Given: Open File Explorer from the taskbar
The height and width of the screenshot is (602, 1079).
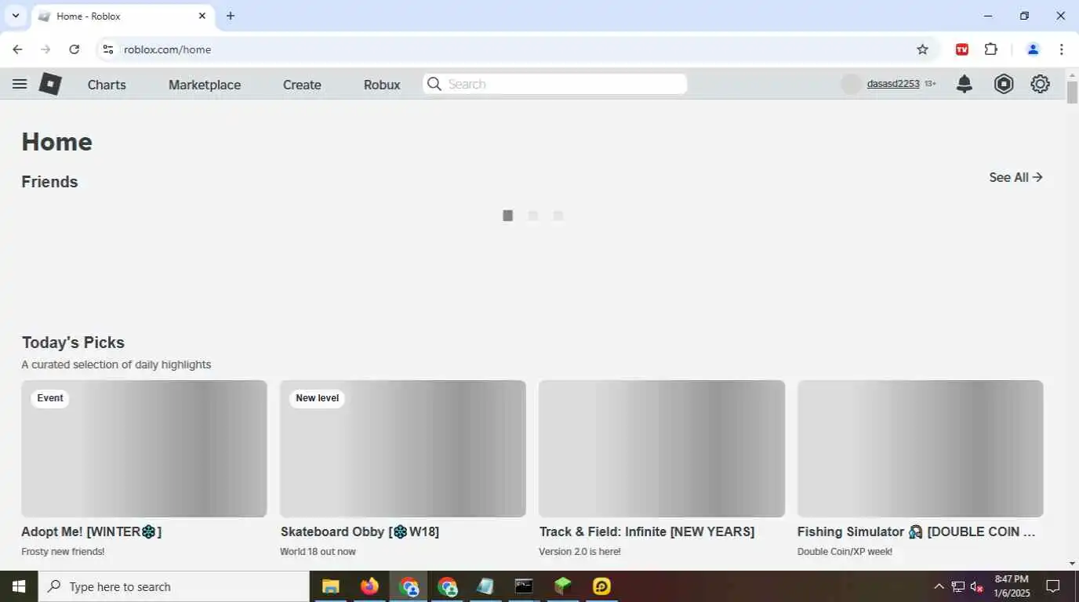Looking at the screenshot, I should (x=330, y=586).
